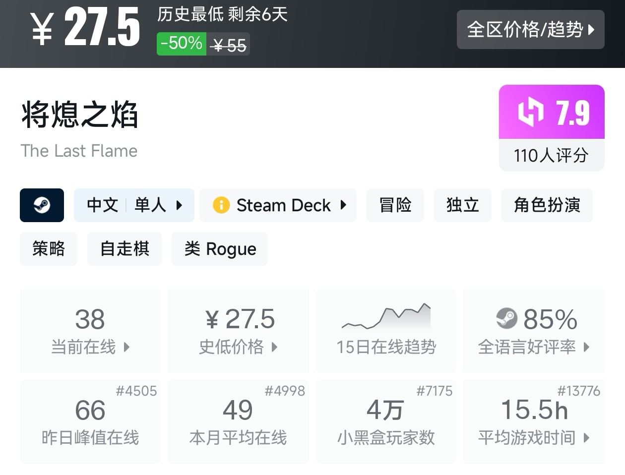Select the 冒险 adventure tag
Screen dimensions: 625x475
395,205
